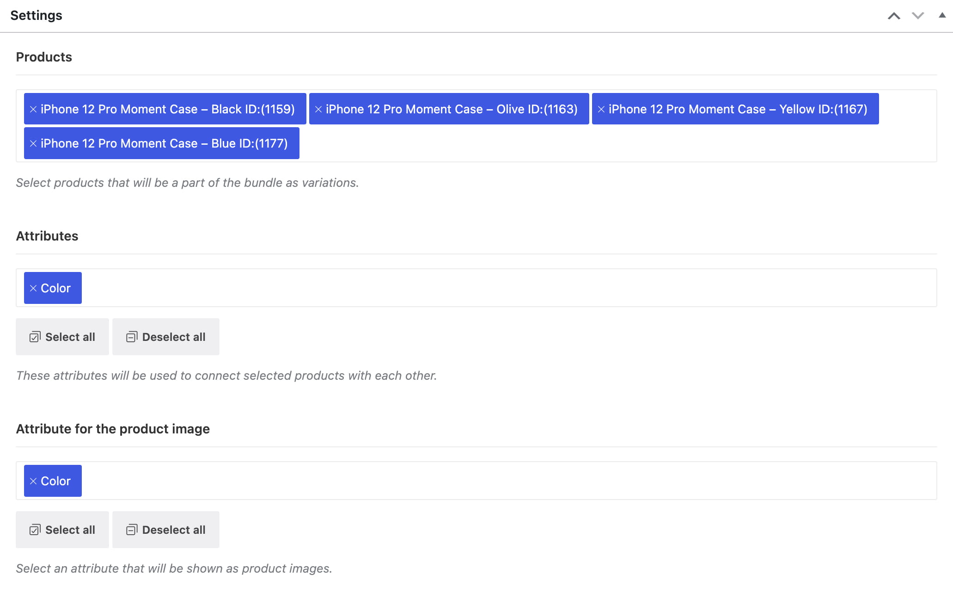Click the iPhone 12 Pro Moment Case – Black label
Screen dimensions: 953x593
168,109
